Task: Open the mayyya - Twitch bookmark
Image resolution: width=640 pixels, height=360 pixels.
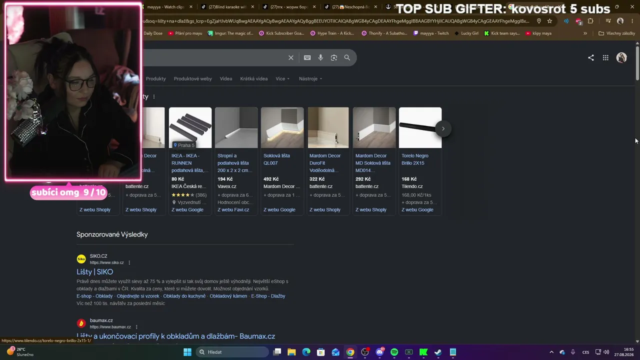Action: coord(431,33)
